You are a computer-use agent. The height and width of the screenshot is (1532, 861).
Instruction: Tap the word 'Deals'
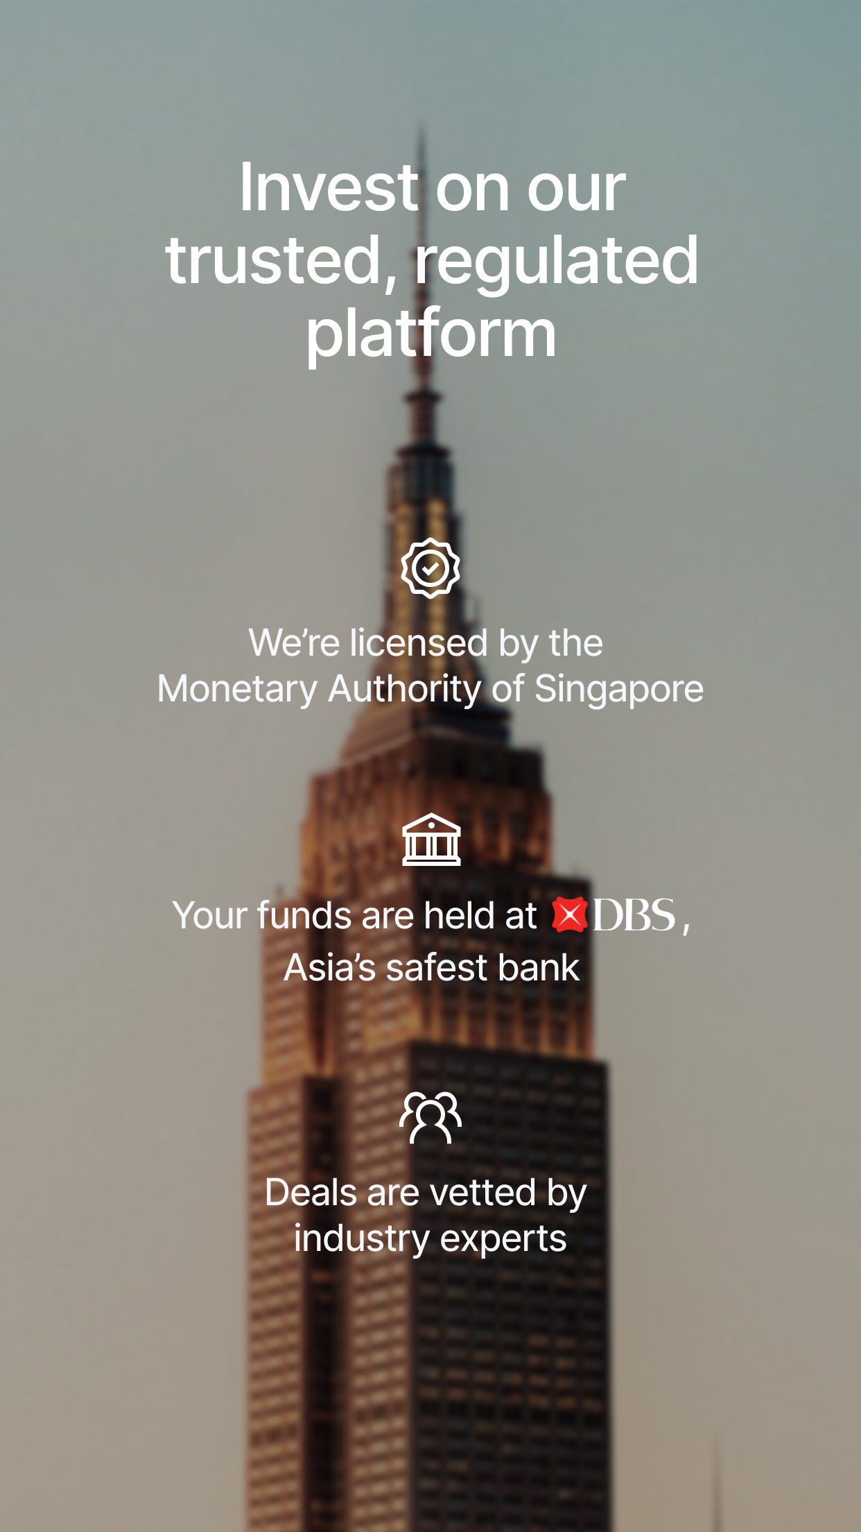click(x=311, y=1193)
